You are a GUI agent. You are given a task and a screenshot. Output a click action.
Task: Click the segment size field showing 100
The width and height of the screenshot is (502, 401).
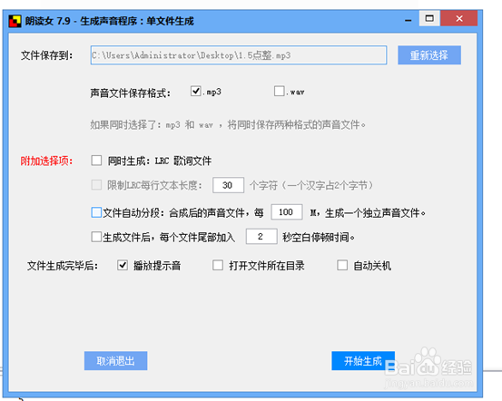click(287, 212)
